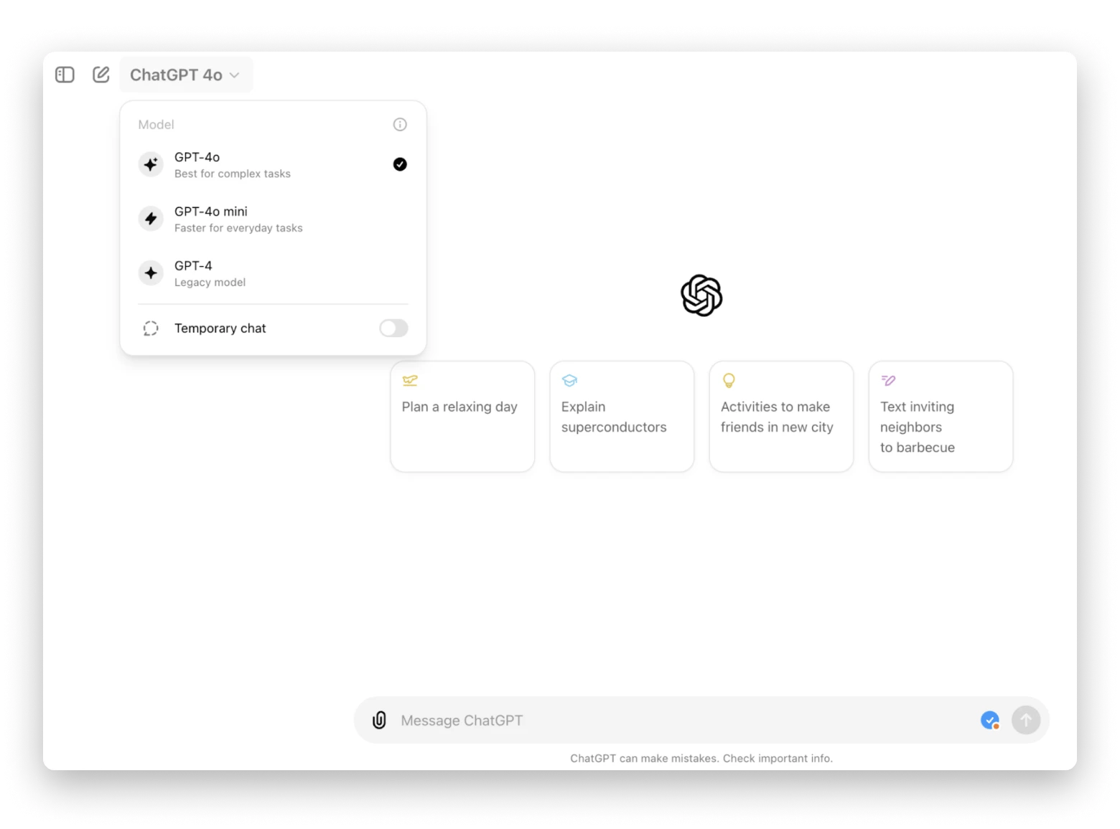The width and height of the screenshot is (1120, 829).
Task: Click the GPT-4o sparkle icon
Action: (x=151, y=165)
